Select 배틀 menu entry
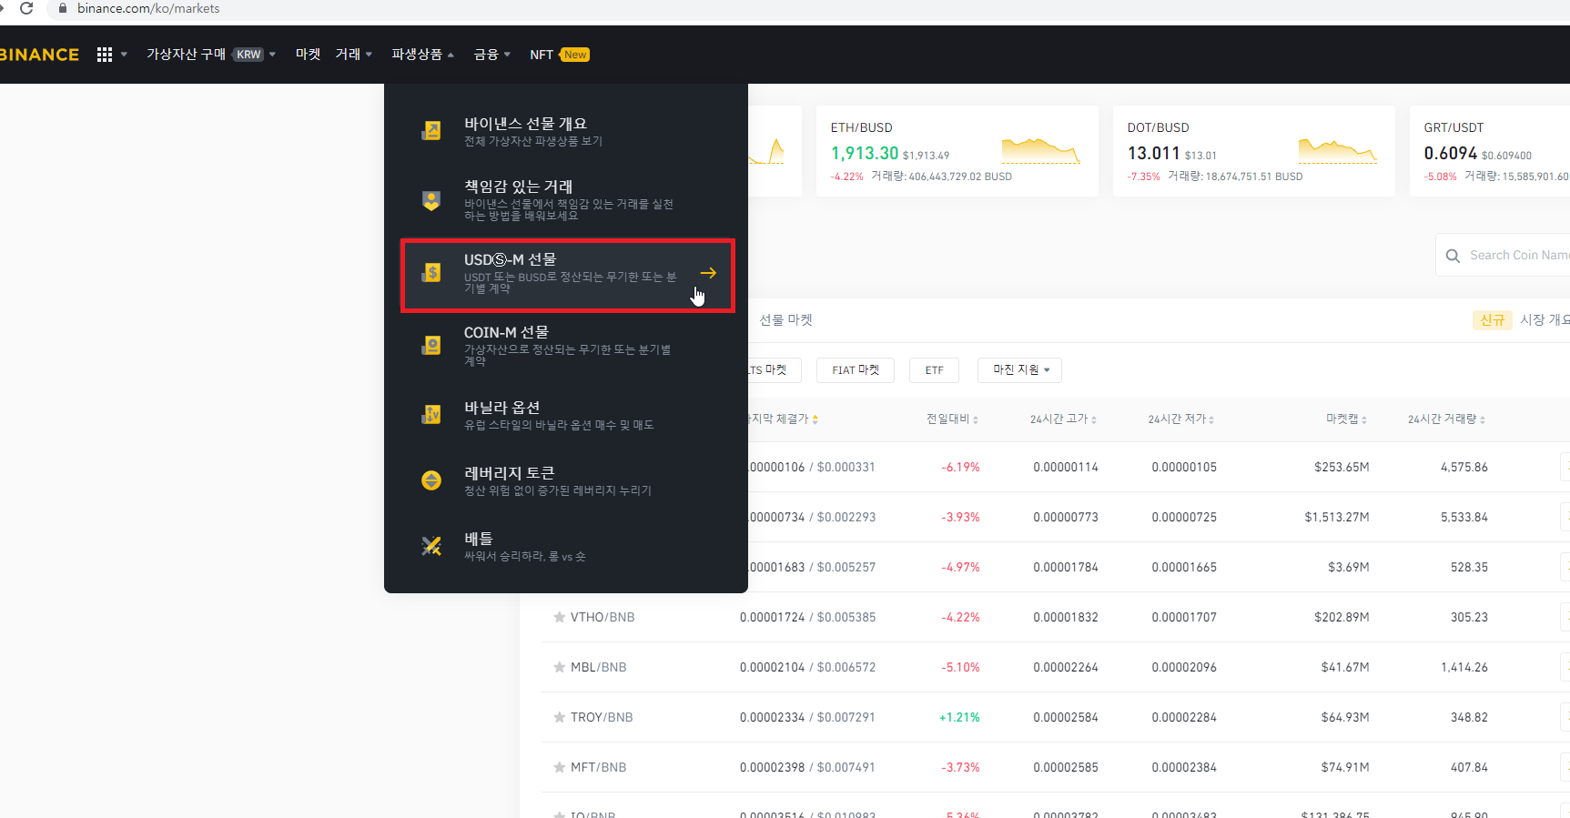The image size is (1570, 818). pos(566,546)
